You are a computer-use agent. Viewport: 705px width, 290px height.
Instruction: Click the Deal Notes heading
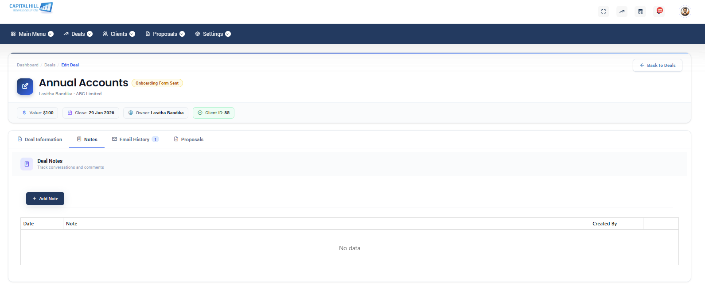[50, 161]
